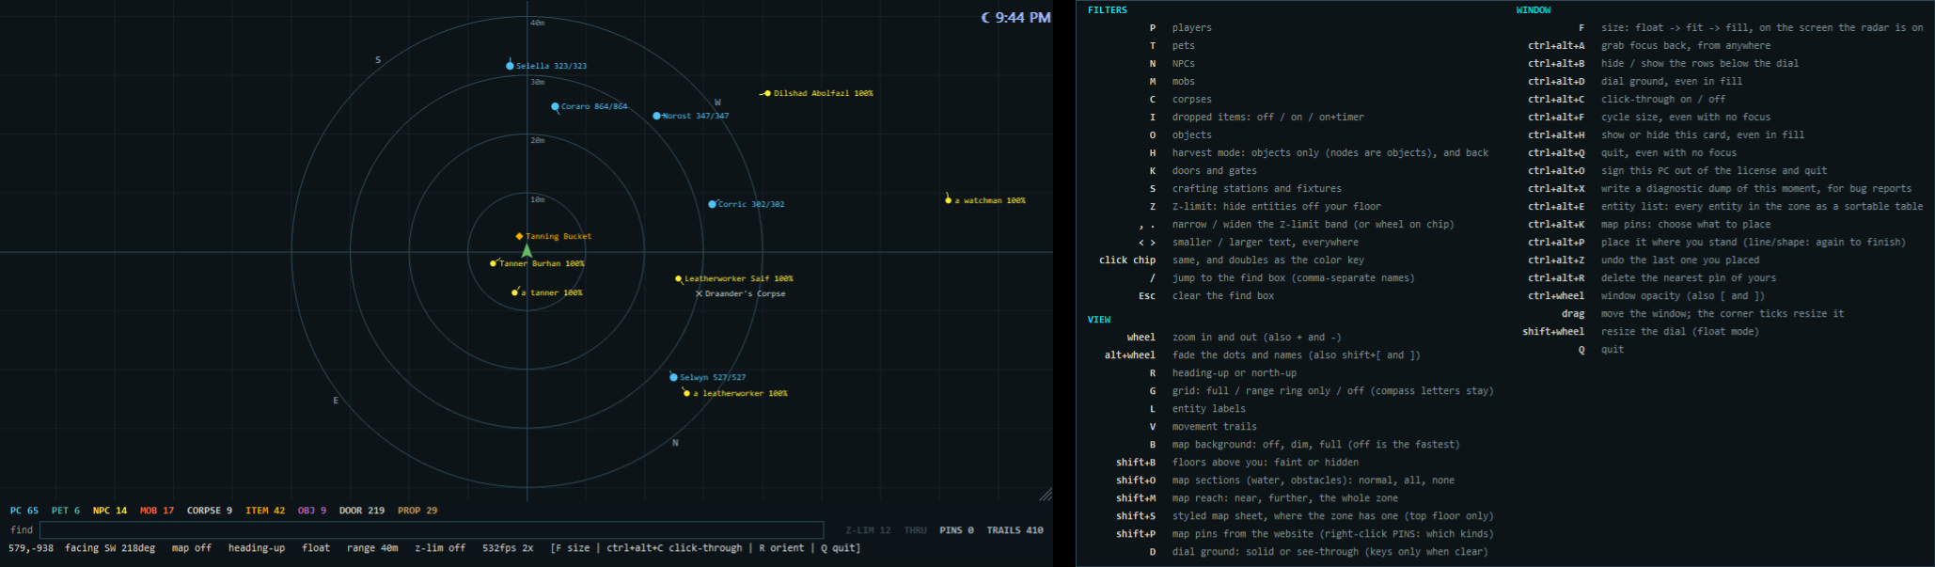Click the 9:44 PM clock
Screen dimensions: 1935x567
click(x=1023, y=17)
